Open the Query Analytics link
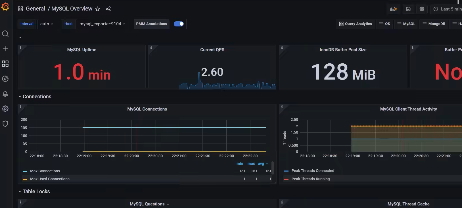462x208 pixels. 356,24
